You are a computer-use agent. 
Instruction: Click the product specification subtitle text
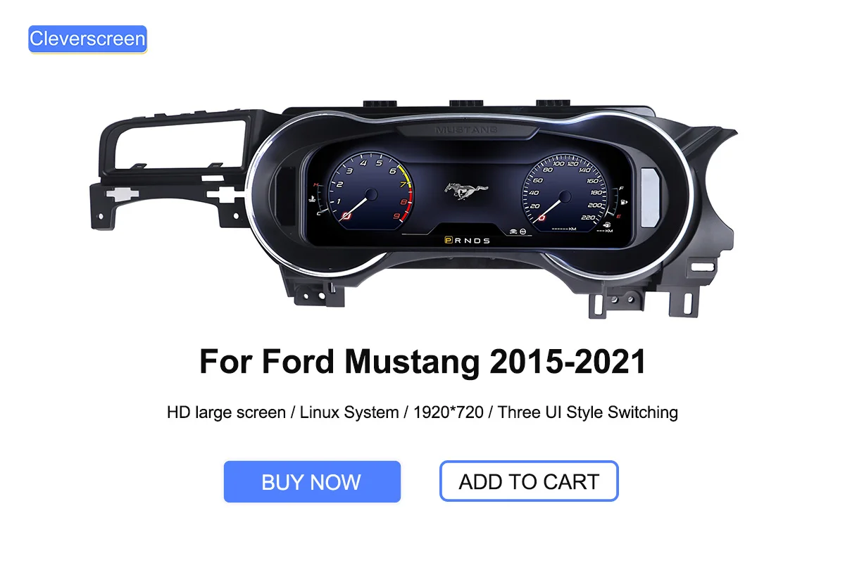point(423,412)
